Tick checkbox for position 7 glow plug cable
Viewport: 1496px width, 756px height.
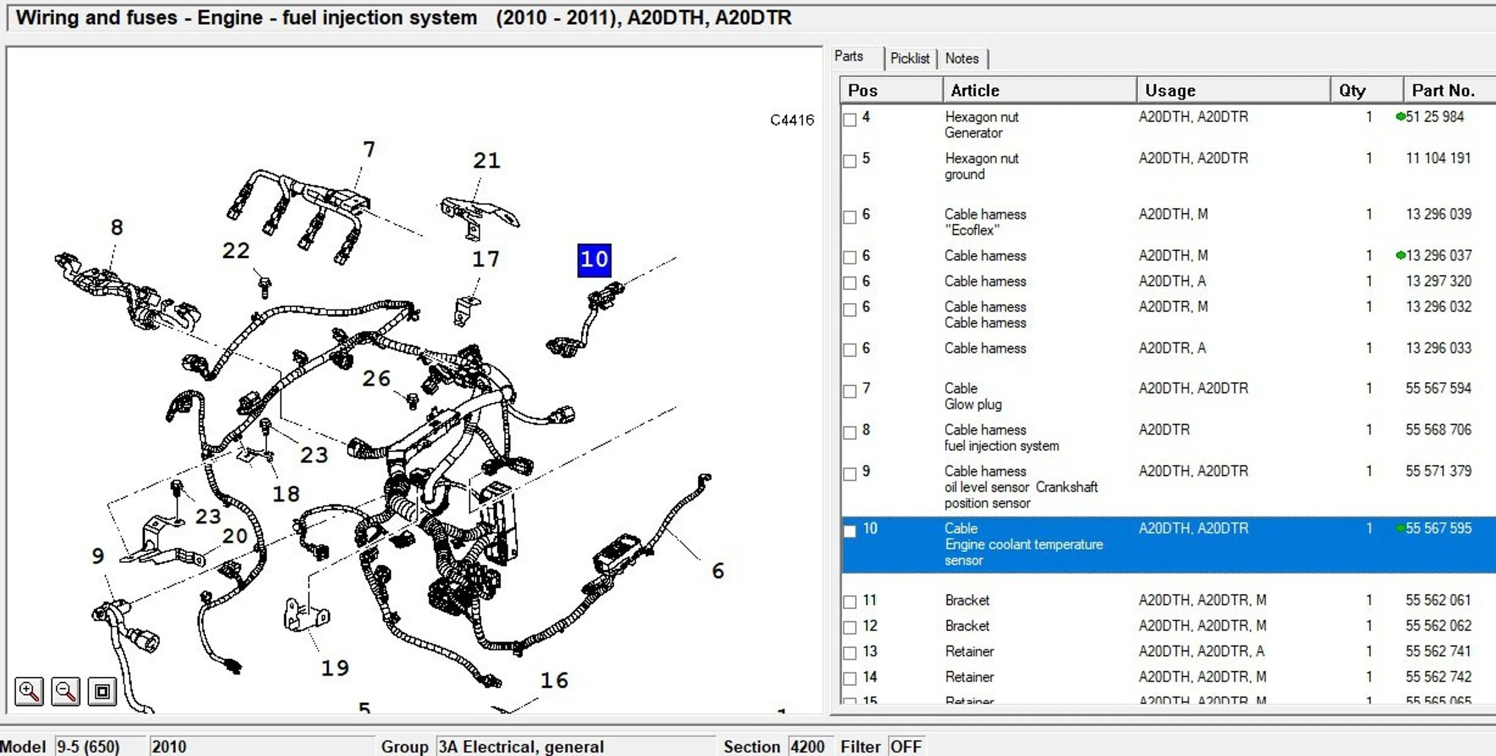coord(849,391)
